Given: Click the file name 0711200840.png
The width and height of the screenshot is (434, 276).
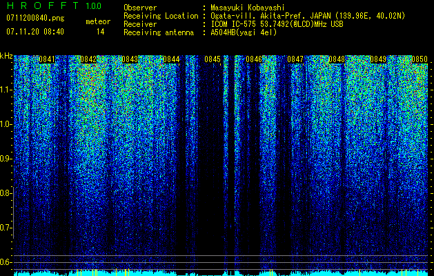Looking at the screenshot, I should point(35,19).
